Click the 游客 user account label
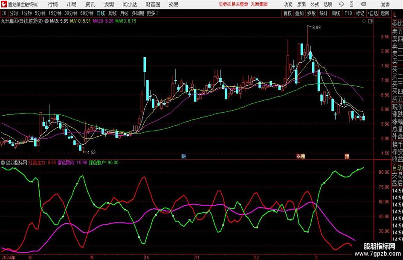Viewport: 403px width, 260px height. pos(385,4)
